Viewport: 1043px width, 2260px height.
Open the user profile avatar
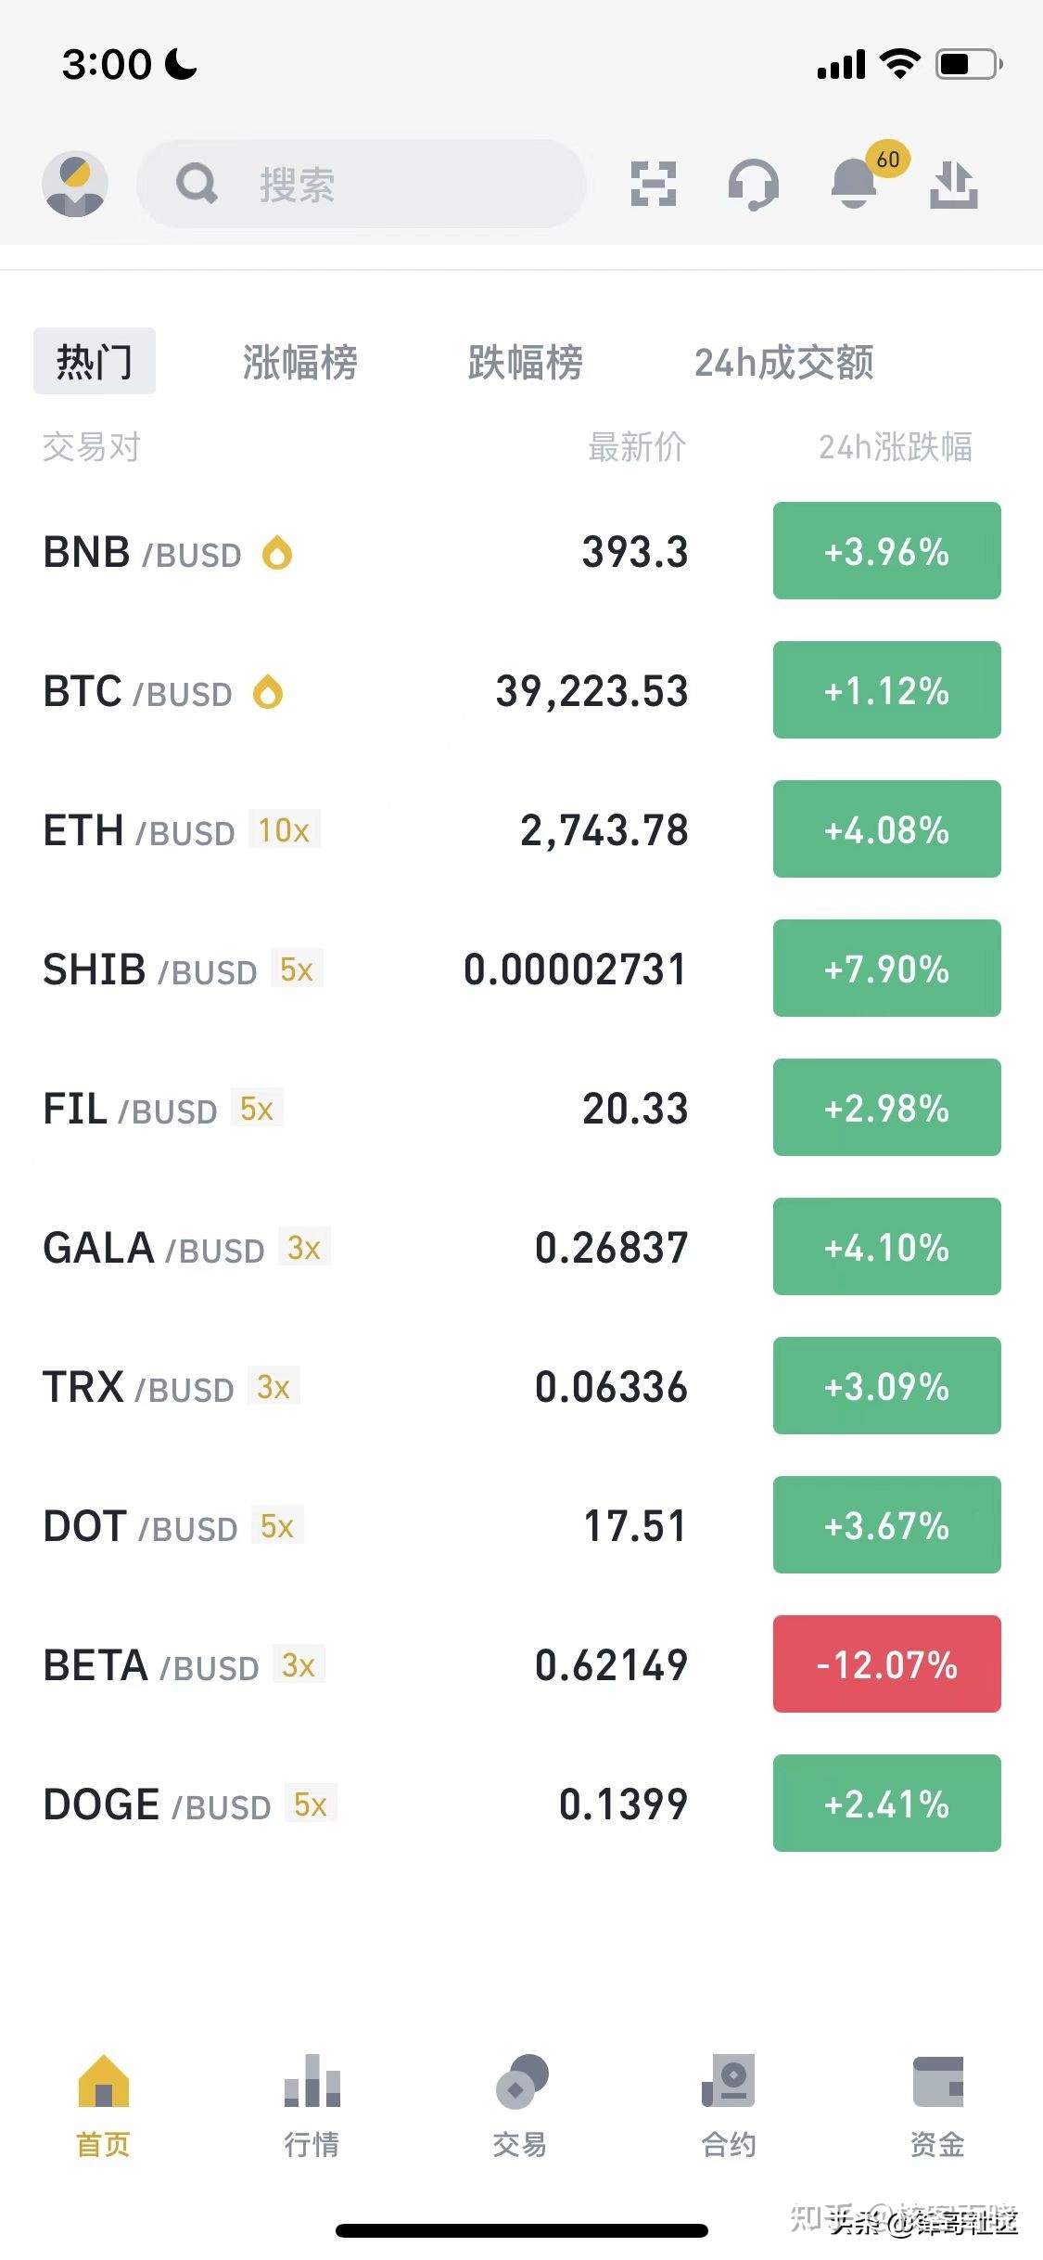[75, 184]
